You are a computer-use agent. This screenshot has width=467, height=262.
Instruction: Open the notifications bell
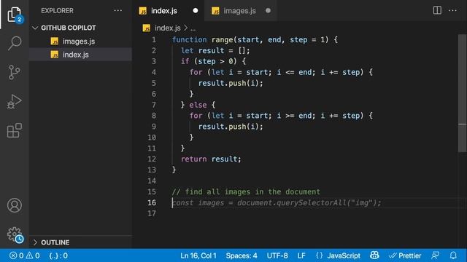pyautogui.click(x=453, y=255)
